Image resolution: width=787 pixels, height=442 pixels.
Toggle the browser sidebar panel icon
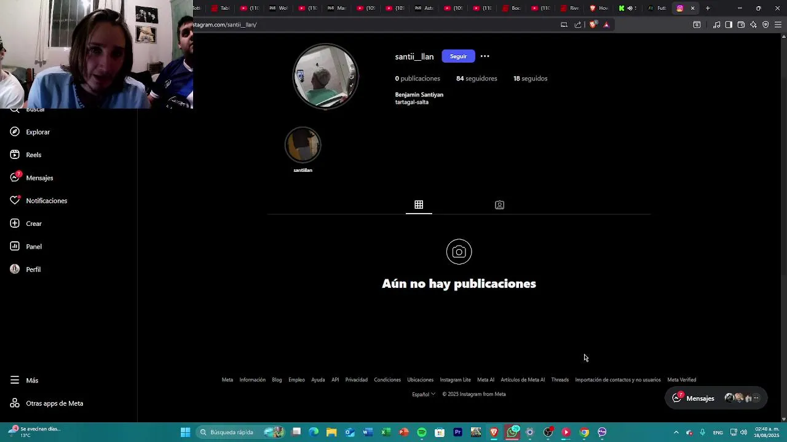pos(729,25)
